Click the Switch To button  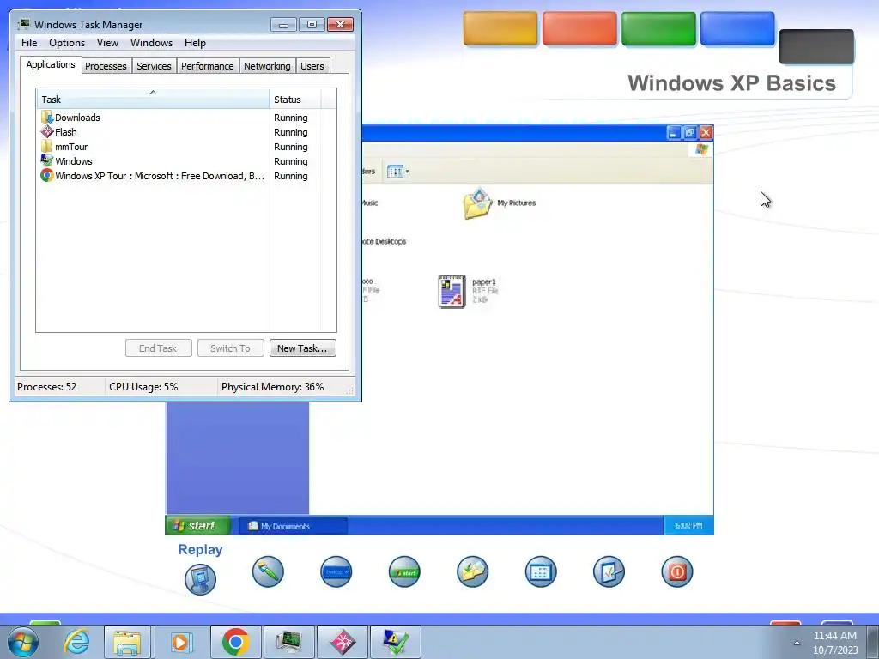pyautogui.click(x=230, y=348)
